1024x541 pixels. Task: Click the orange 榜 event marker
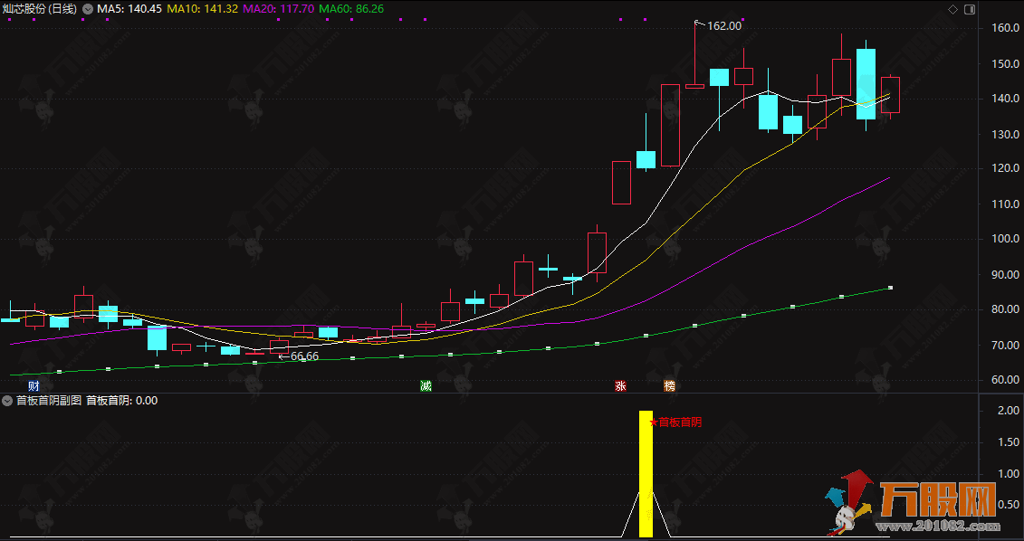click(670, 386)
